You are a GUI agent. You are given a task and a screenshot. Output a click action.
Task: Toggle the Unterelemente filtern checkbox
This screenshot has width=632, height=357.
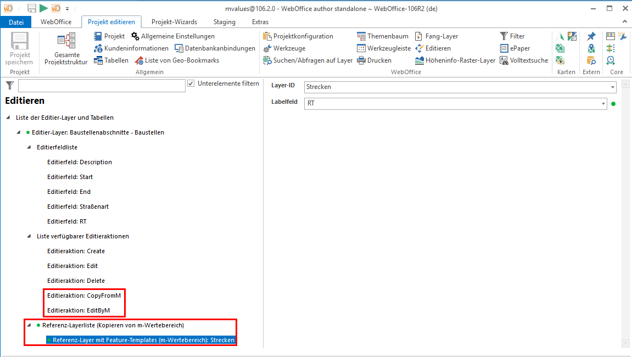tap(192, 83)
